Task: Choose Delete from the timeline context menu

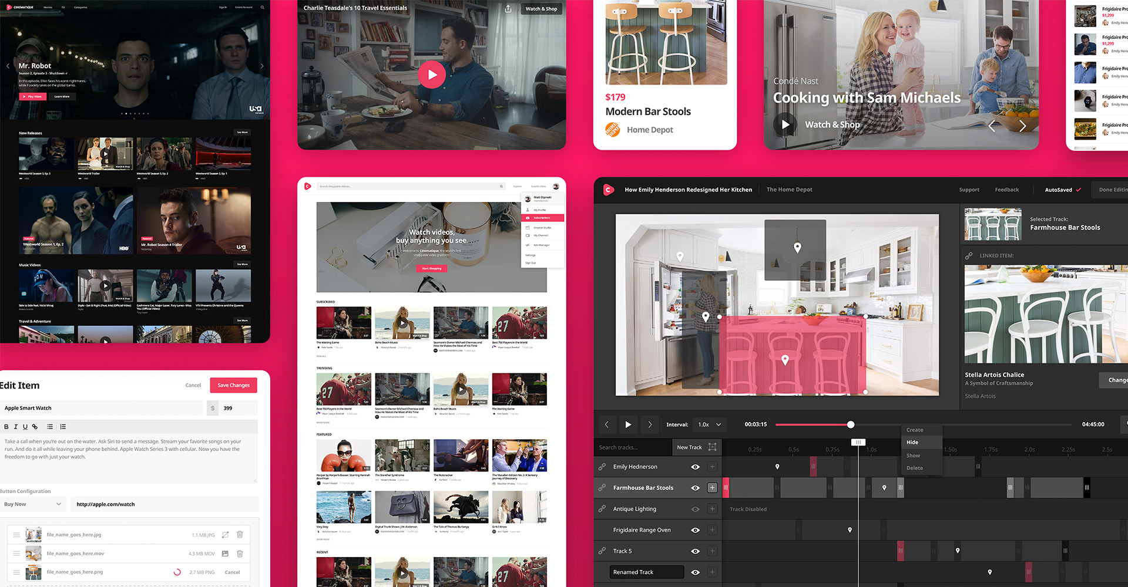Action: [x=915, y=468]
